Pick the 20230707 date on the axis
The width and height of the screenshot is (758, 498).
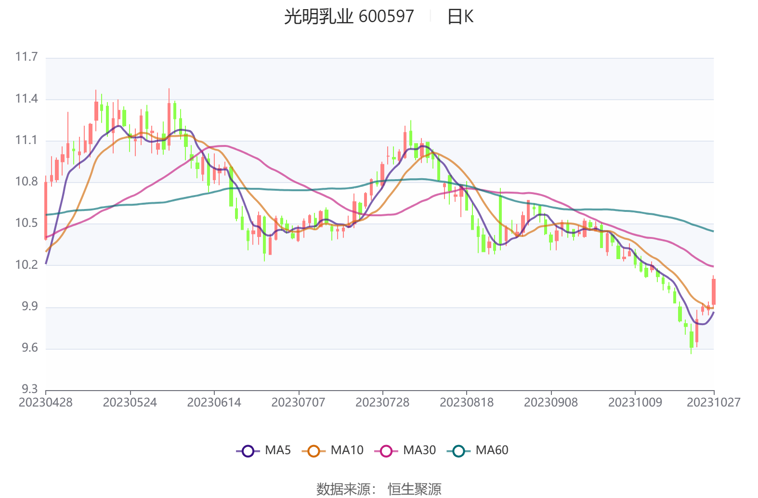pyautogui.click(x=299, y=403)
